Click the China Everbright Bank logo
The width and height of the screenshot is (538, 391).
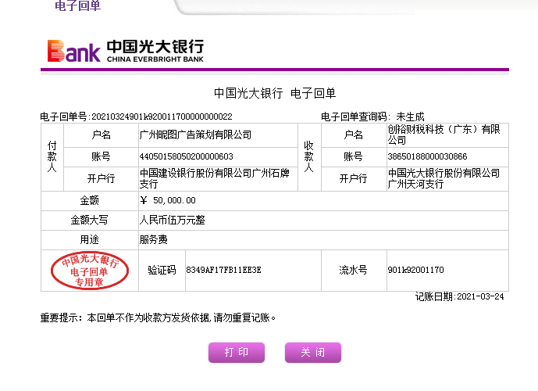pyautogui.click(x=126, y=51)
